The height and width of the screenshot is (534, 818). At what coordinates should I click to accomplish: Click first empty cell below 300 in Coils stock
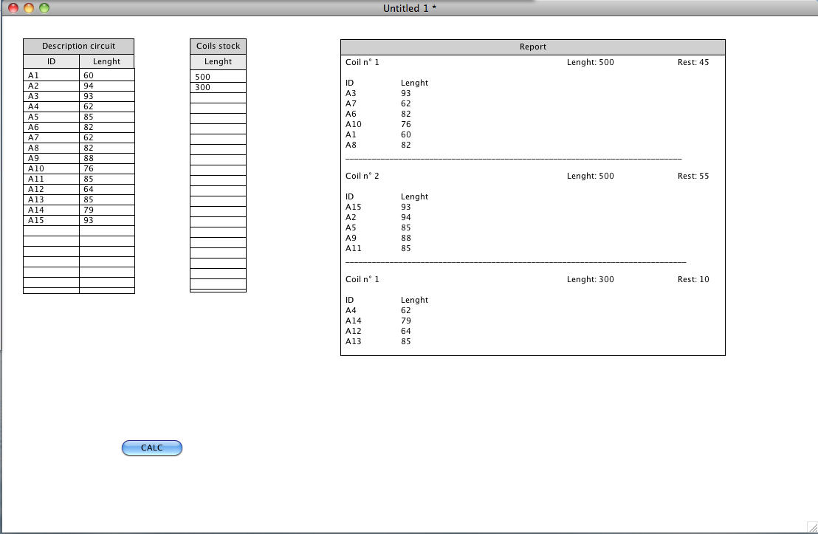click(218, 97)
